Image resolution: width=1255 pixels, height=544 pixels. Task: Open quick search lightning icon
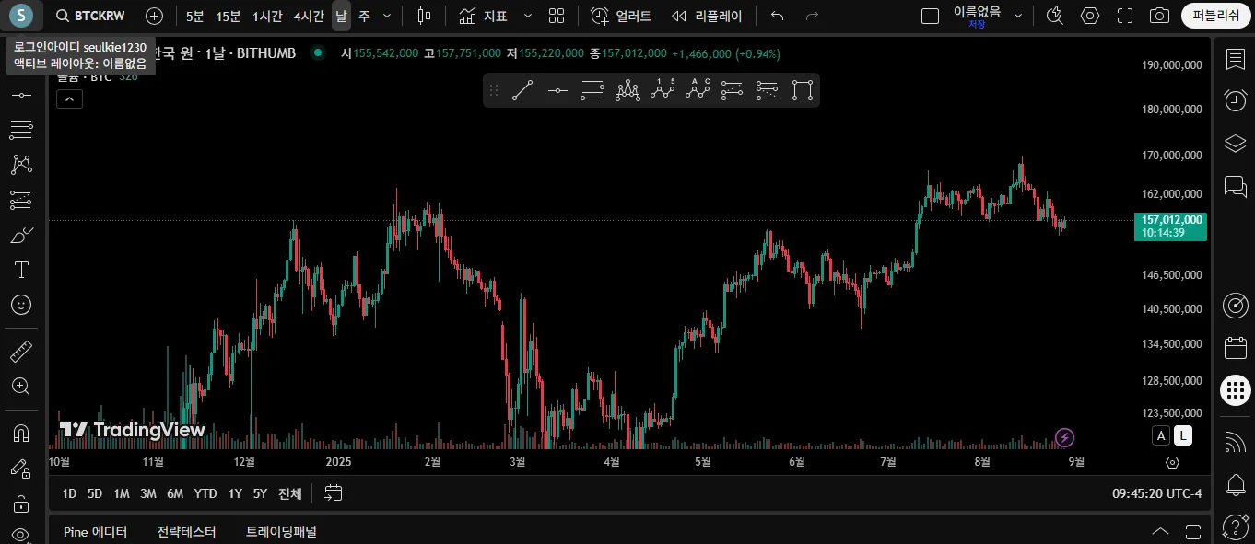point(1055,16)
